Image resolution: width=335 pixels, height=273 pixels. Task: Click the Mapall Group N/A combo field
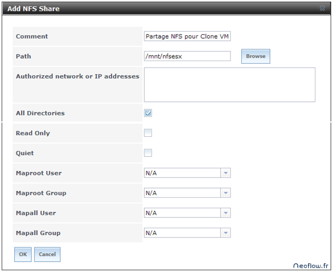pos(182,233)
